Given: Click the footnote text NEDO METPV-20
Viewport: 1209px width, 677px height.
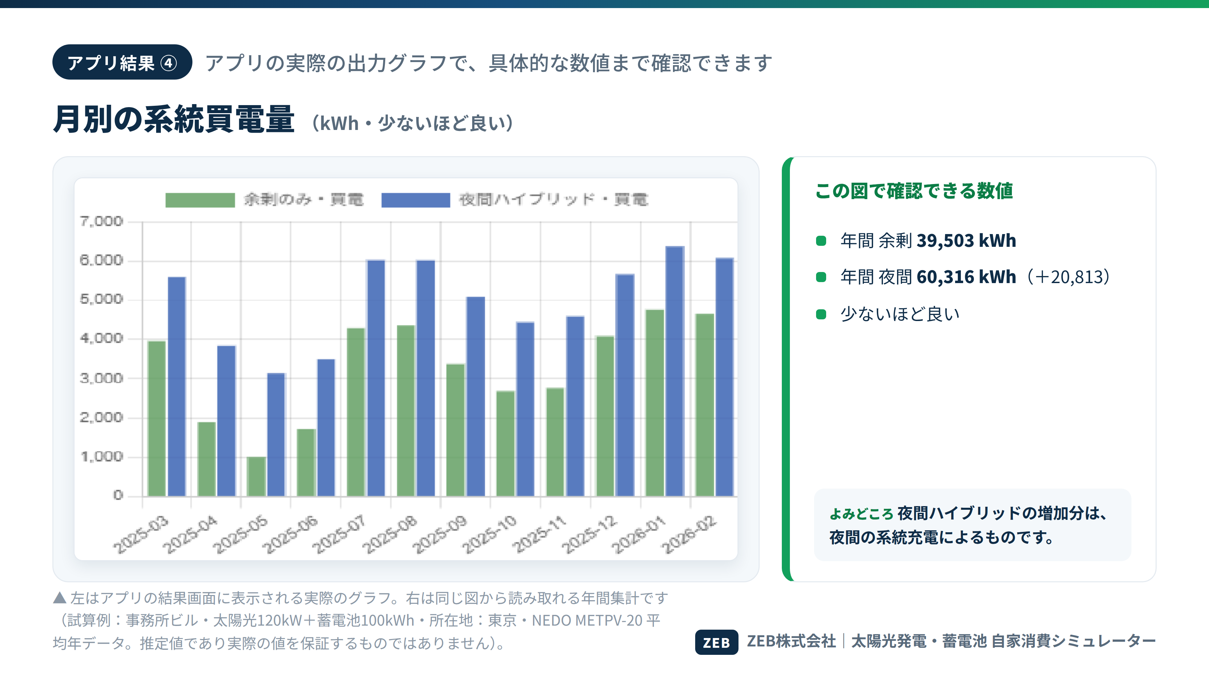Looking at the screenshot, I should tap(587, 620).
